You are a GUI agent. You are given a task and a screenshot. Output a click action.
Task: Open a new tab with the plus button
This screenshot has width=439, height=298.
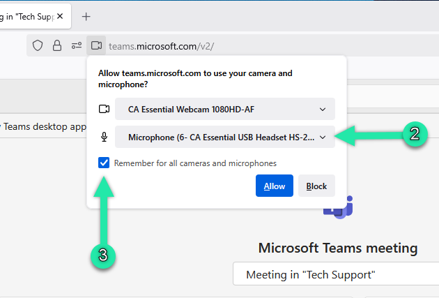86,17
